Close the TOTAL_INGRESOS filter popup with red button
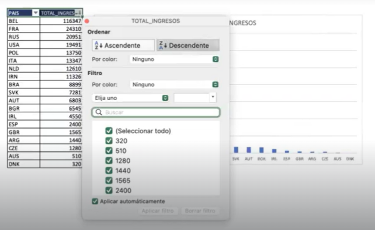The height and width of the screenshot is (230, 375). (x=87, y=21)
